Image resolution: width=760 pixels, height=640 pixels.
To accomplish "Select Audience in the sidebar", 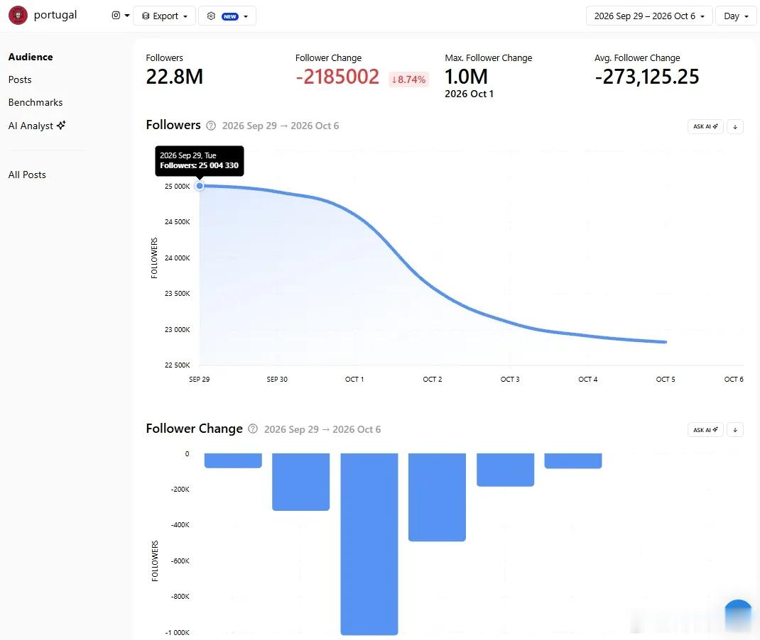I will 31,57.
